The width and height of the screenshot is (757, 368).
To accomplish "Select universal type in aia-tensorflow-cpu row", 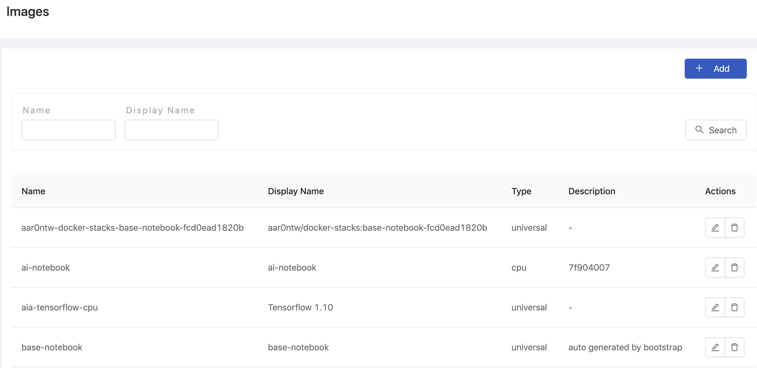I will pos(529,307).
